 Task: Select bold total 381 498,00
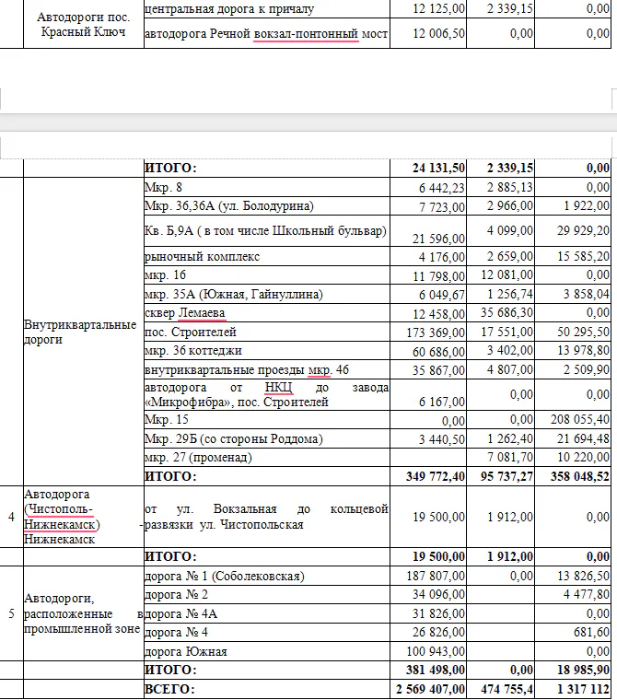436,671
